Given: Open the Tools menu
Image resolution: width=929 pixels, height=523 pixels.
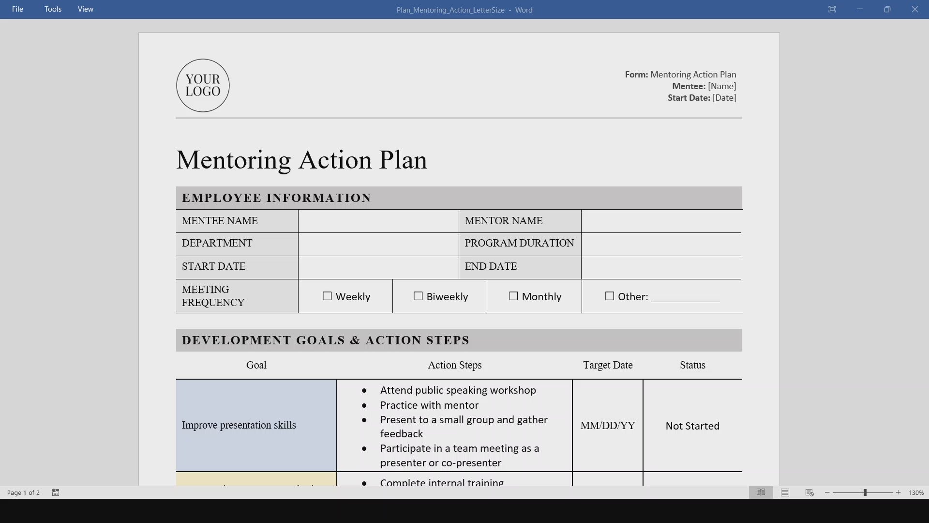Looking at the screenshot, I should [53, 9].
